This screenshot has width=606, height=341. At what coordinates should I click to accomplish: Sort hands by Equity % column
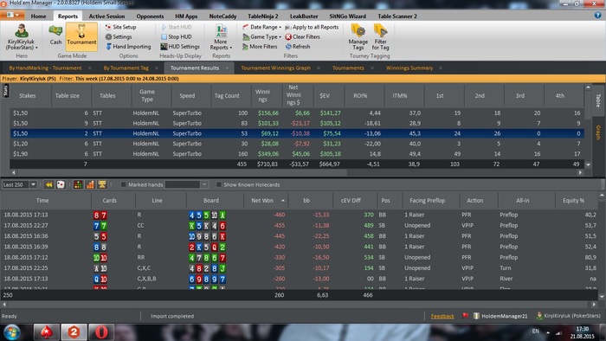tap(573, 201)
